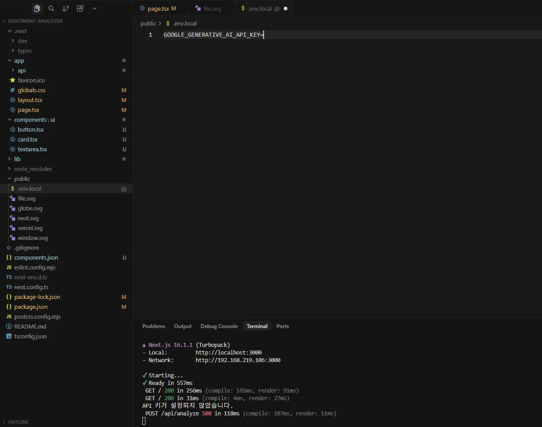Click the chevron for more sidebar views
The height and width of the screenshot is (427, 542).
(94, 9)
